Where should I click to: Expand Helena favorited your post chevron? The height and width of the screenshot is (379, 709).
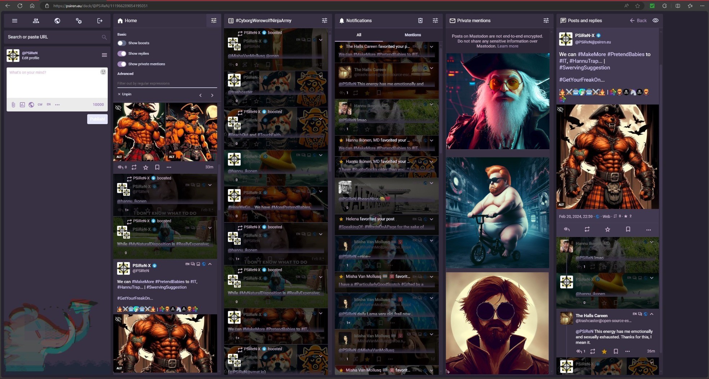(431, 219)
